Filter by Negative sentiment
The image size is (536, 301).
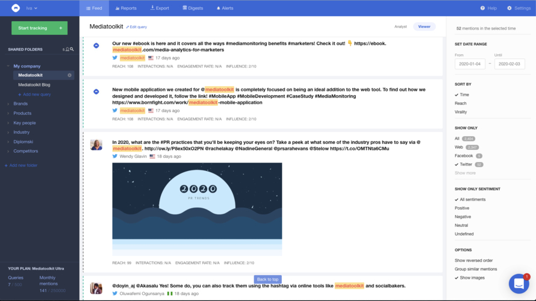[463, 217]
